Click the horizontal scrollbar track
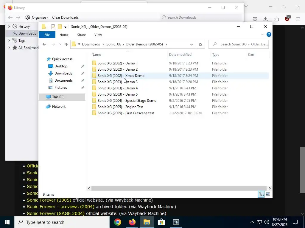 179,188
